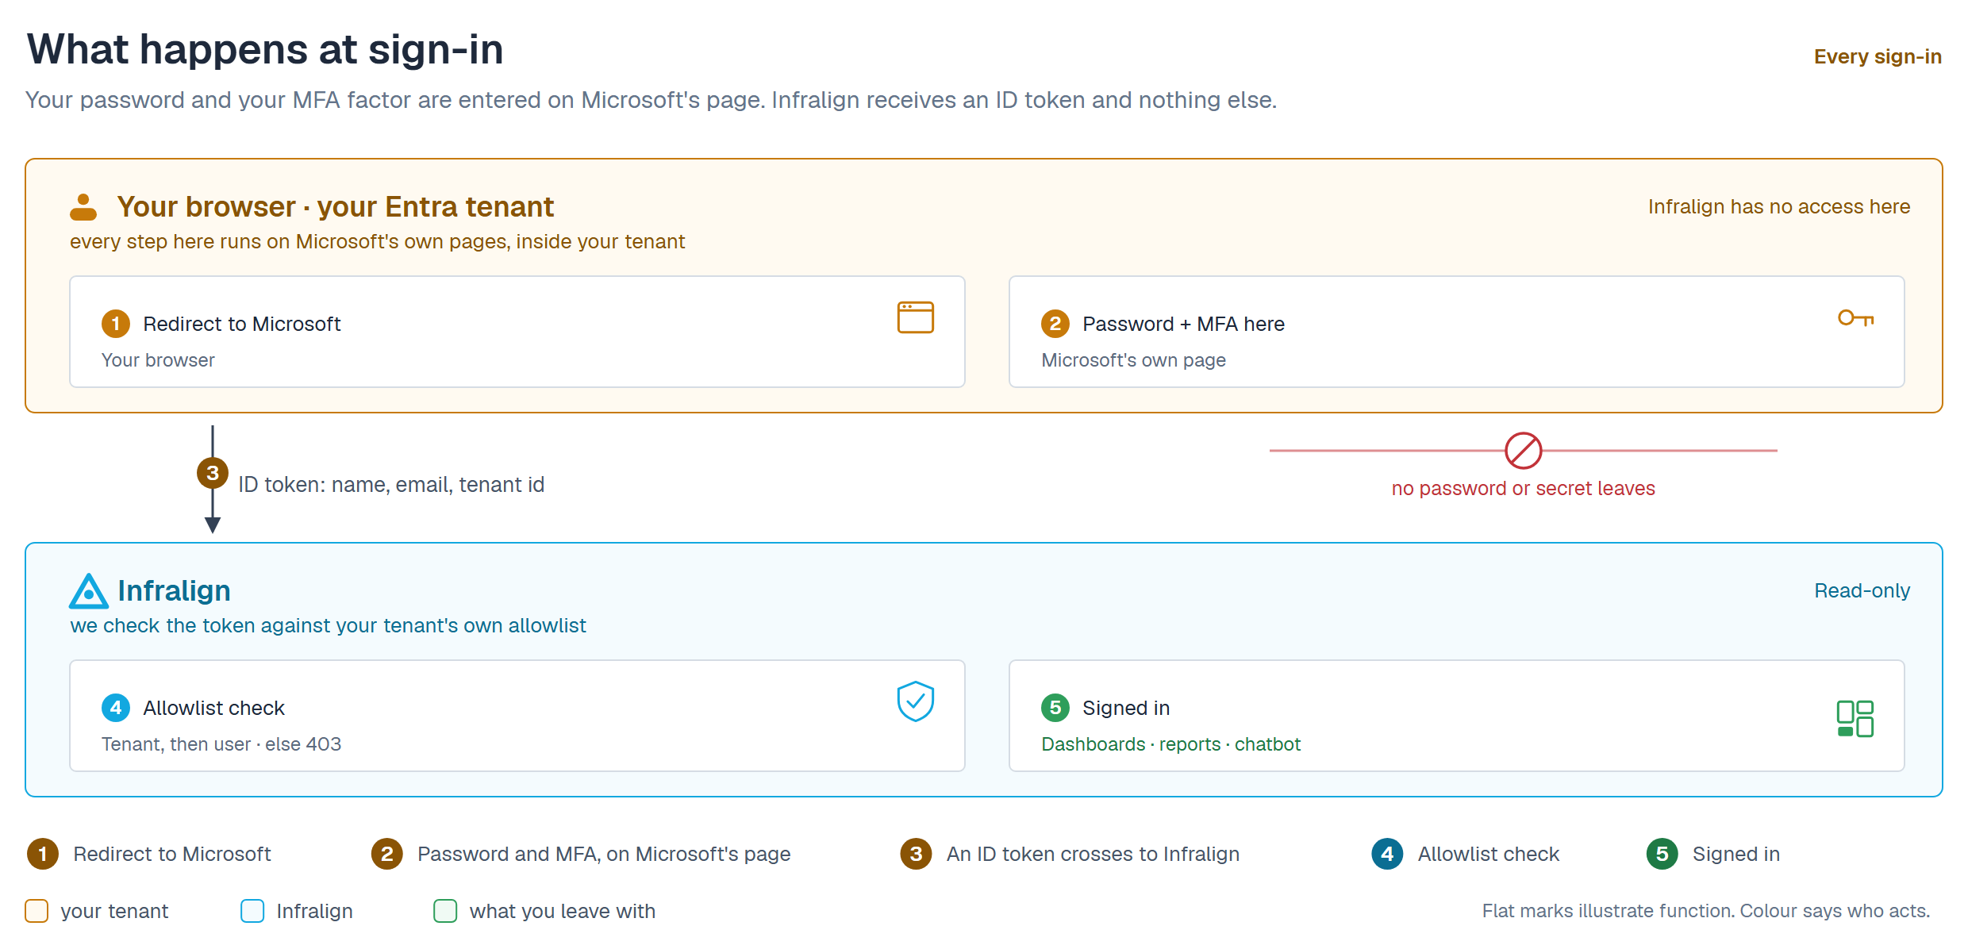This screenshot has height=949, width=1968.
Task: Open the 'Allowlist check' step card
Action: click(517, 716)
